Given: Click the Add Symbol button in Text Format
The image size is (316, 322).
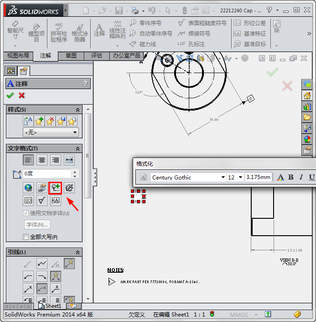Looking at the screenshot, I should pyautogui.click(x=55, y=187).
